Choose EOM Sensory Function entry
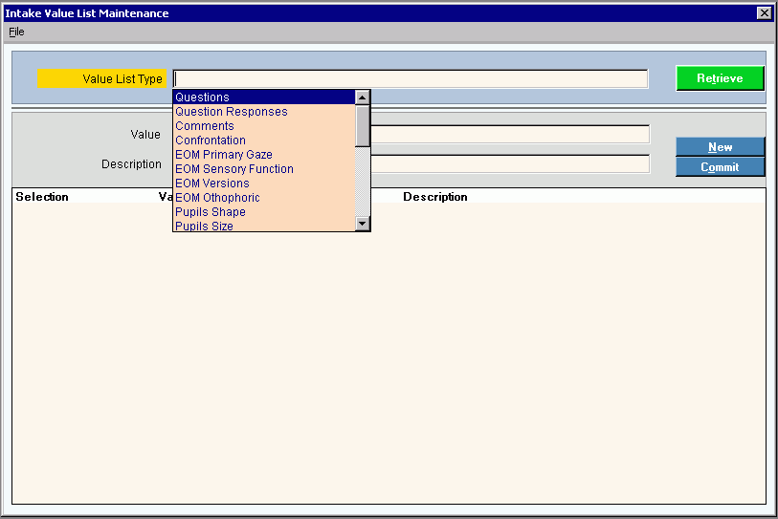The width and height of the screenshot is (778, 519). 233,169
